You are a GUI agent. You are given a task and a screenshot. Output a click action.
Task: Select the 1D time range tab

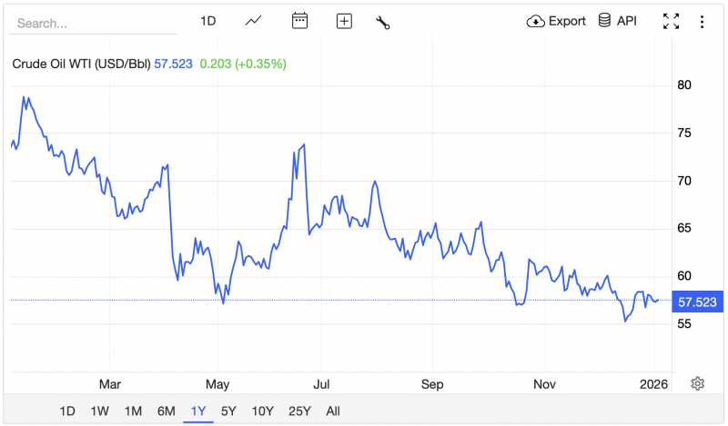(x=67, y=411)
